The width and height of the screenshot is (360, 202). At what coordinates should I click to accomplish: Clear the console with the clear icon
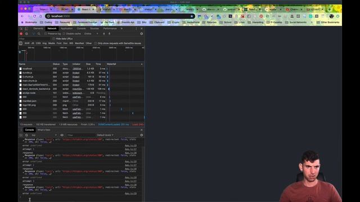26,135
